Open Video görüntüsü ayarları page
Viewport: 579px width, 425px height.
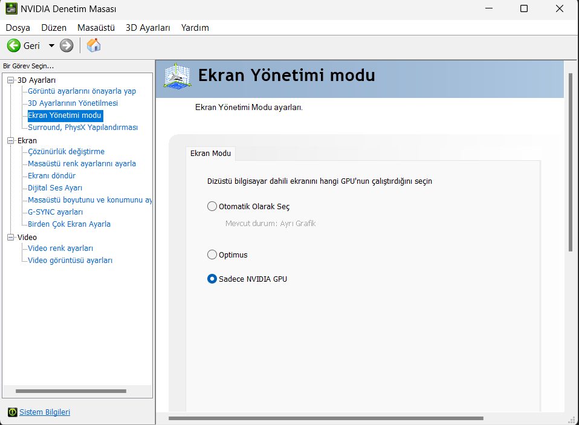[70, 261]
